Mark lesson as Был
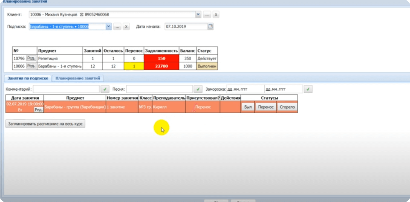Image resolution: width=410 pixels, height=202 pixels. pyautogui.click(x=248, y=107)
